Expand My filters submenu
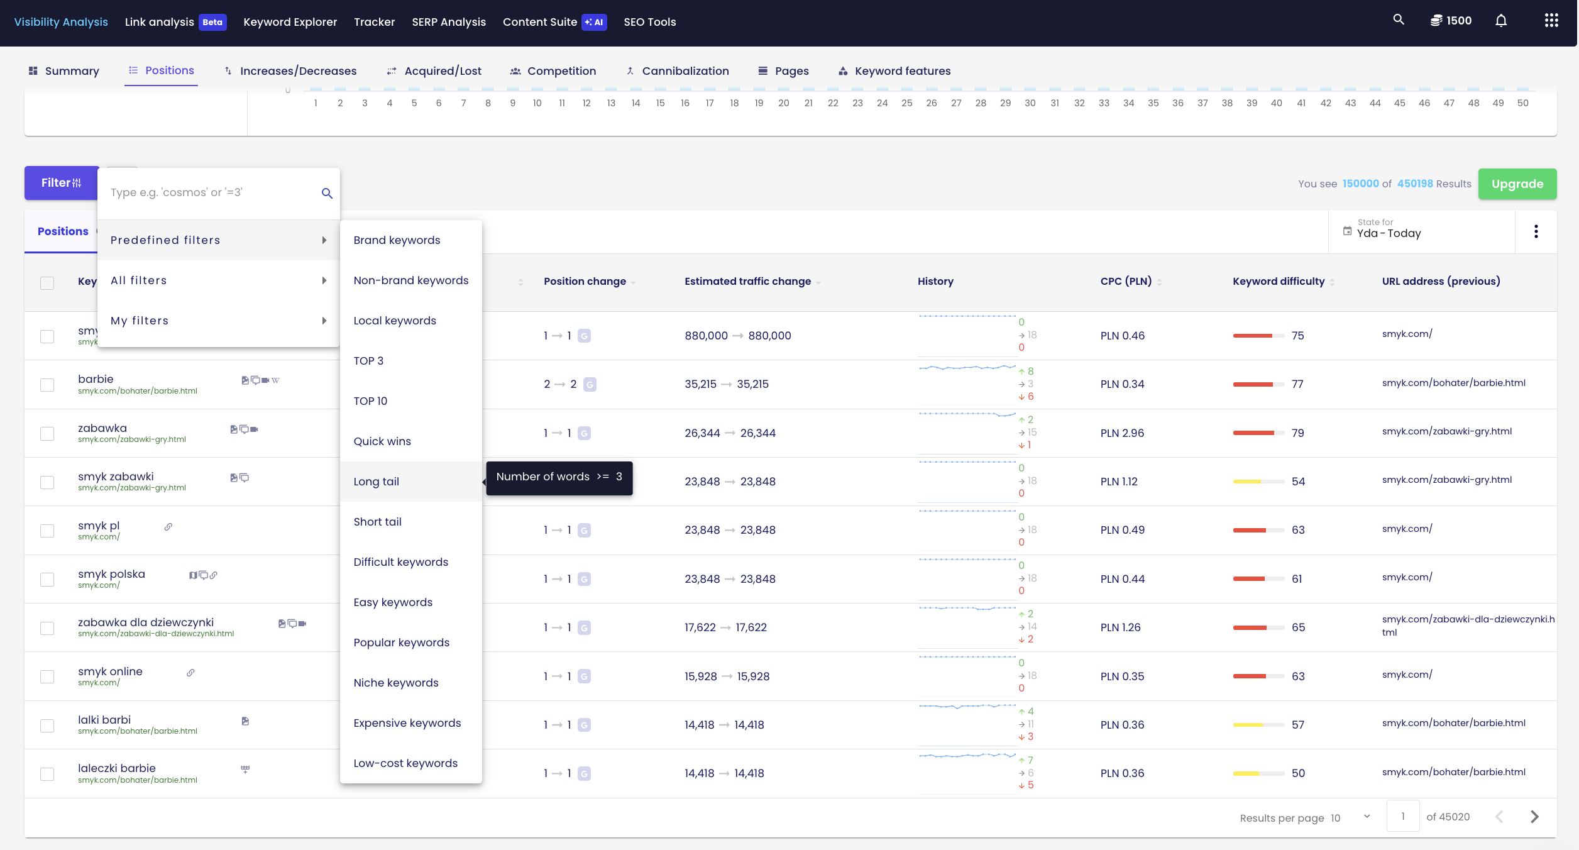This screenshot has height=850, width=1579. click(x=219, y=321)
